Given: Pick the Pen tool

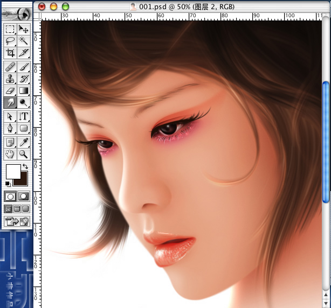Looking at the screenshot, I should click(10, 128).
